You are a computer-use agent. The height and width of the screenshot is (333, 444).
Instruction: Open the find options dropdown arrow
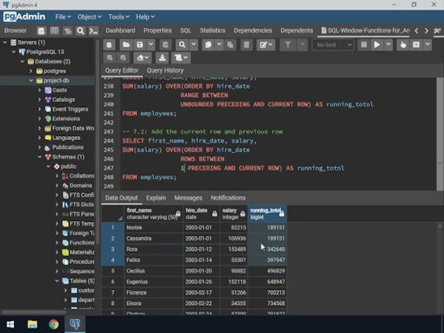(193, 44)
